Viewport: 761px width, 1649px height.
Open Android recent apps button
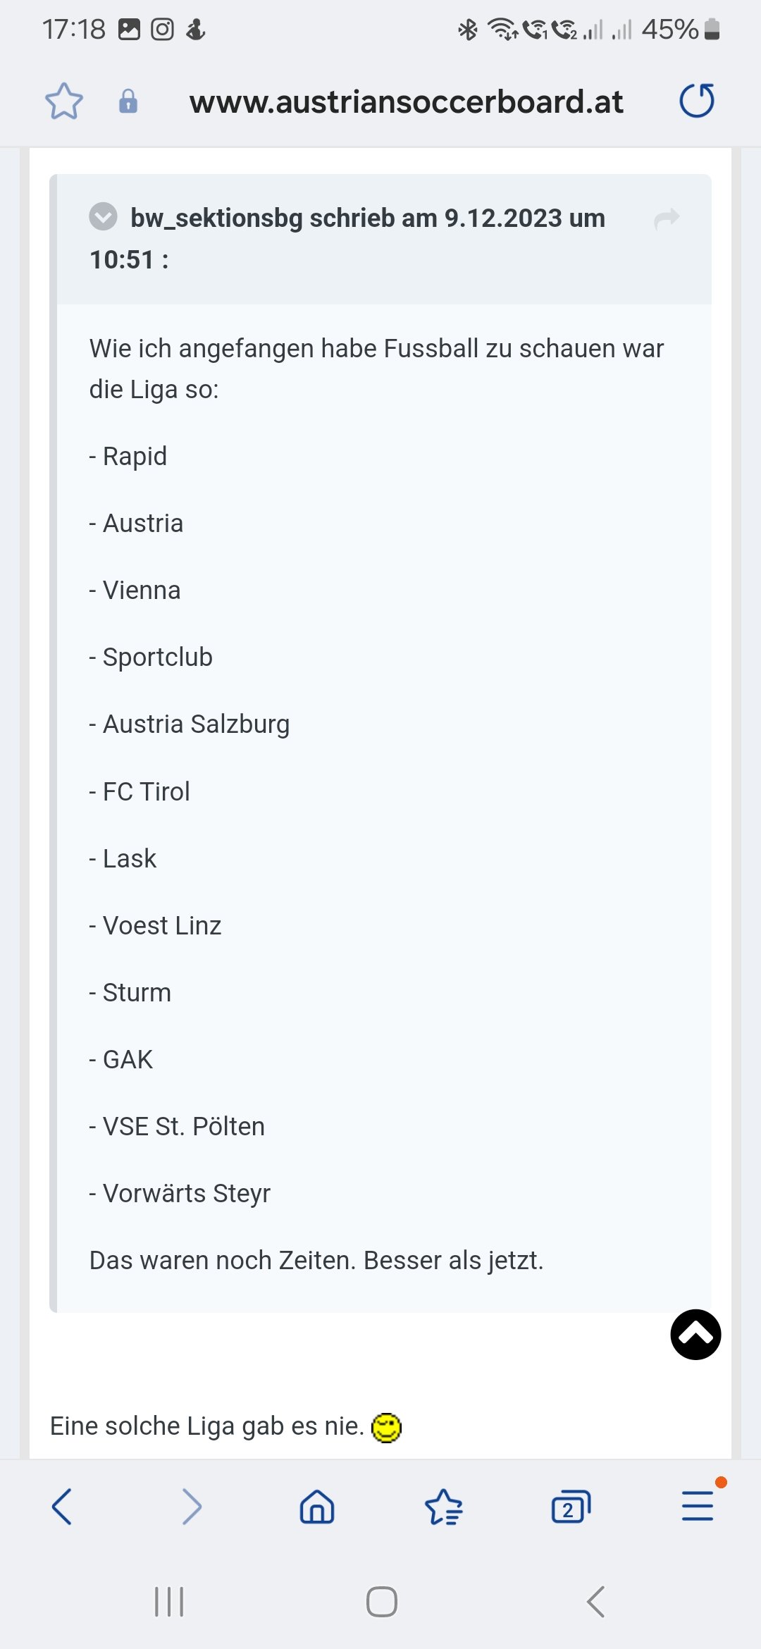tap(169, 1602)
